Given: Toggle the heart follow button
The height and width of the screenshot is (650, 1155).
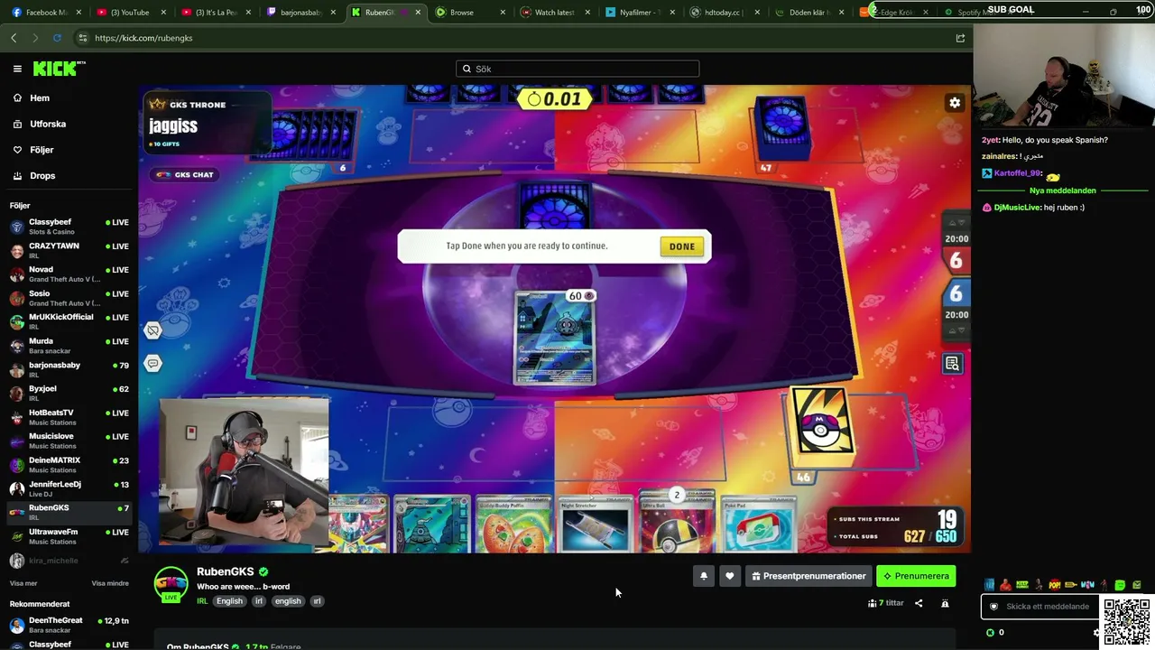Looking at the screenshot, I should (x=730, y=576).
